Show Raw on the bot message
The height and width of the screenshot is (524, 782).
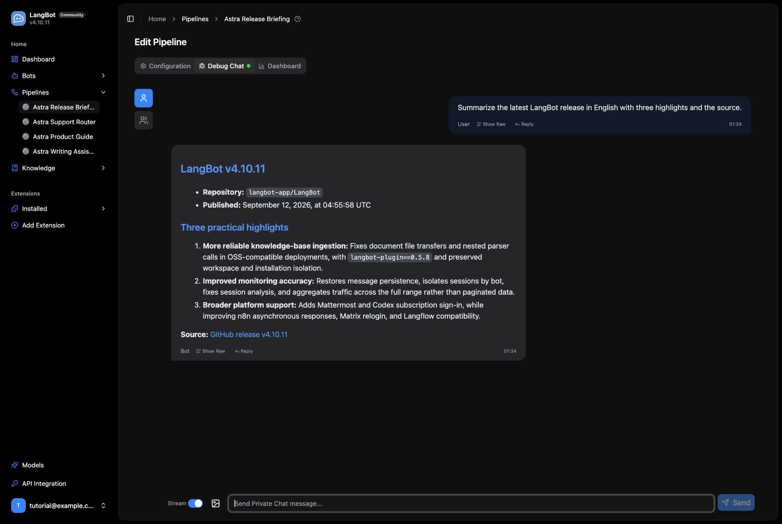tap(210, 351)
